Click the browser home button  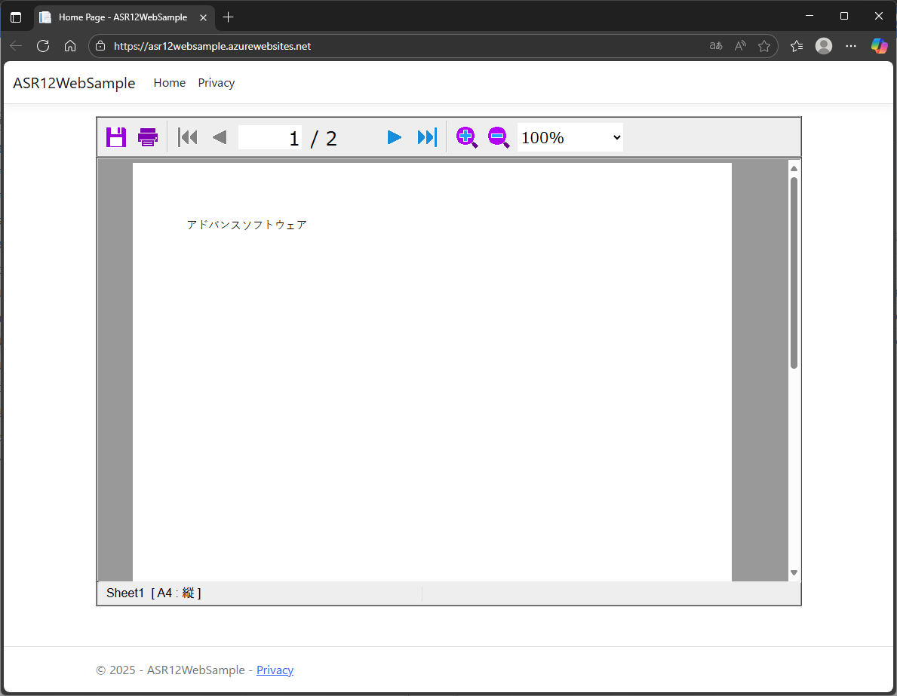pos(70,46)
